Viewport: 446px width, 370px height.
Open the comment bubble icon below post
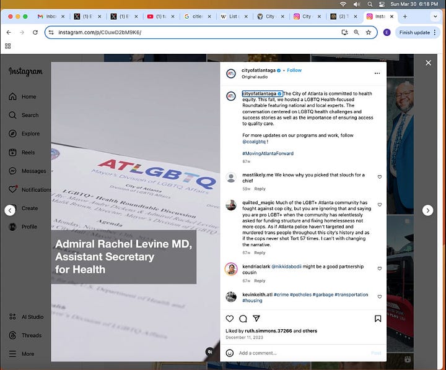[x=243, y=319]
